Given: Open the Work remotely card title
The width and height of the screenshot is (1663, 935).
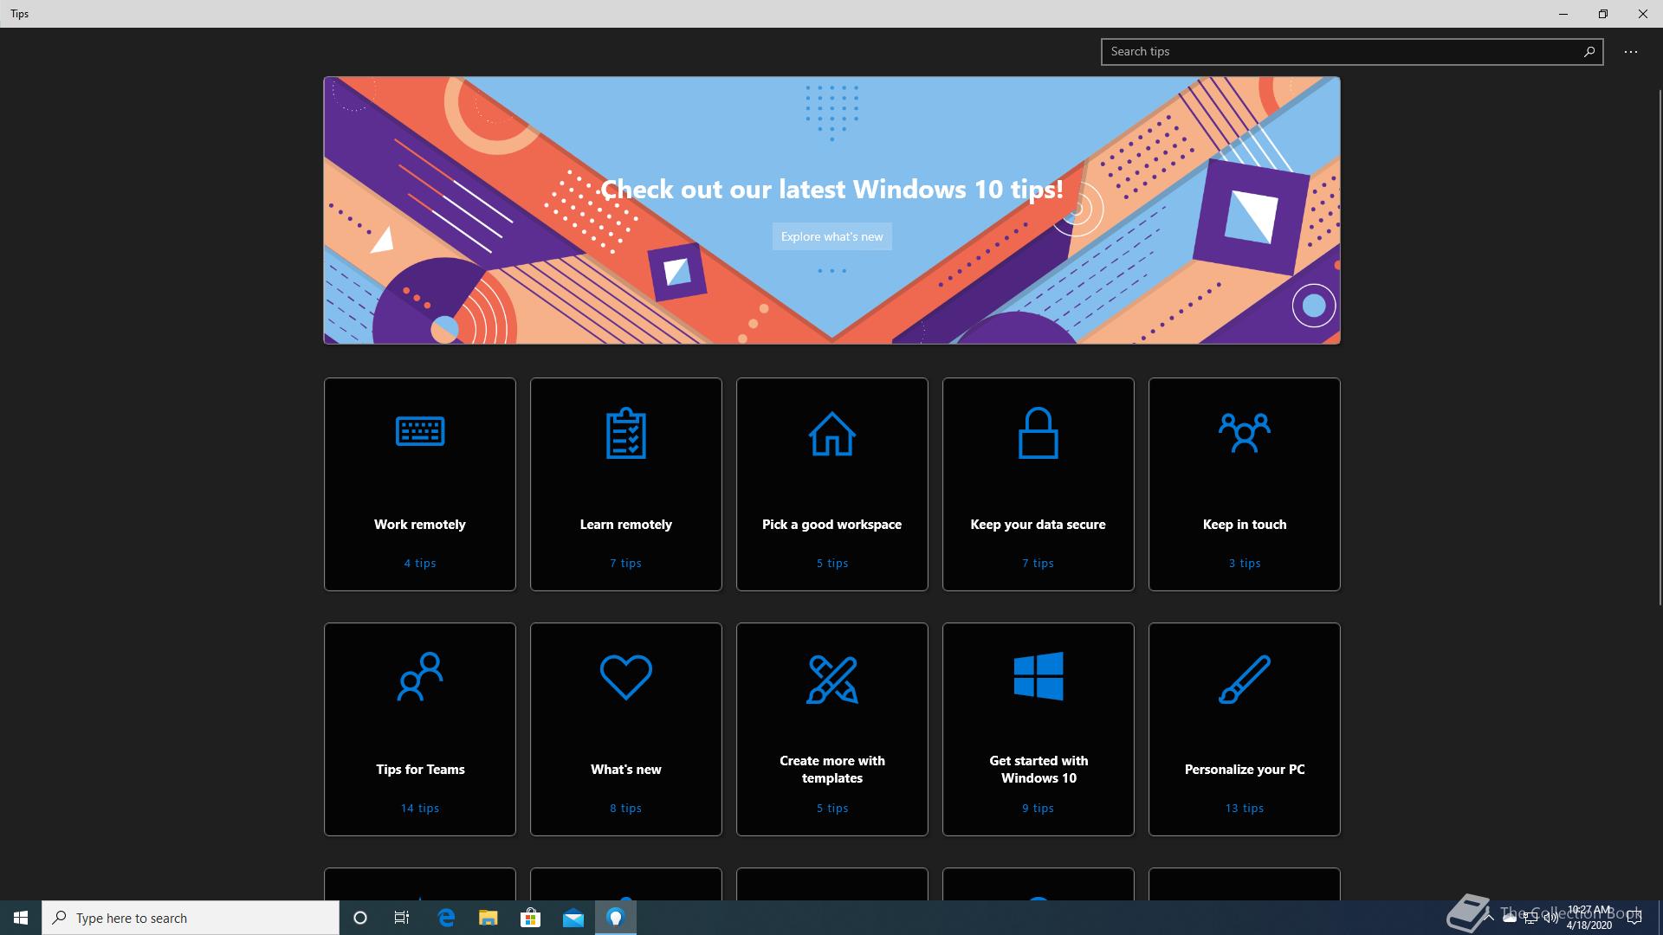Looking at the screenshot, I should tap(420, 525).
